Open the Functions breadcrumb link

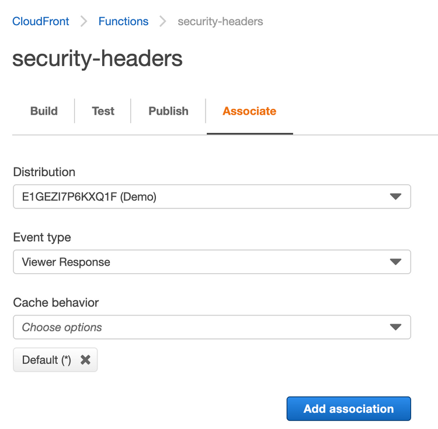coord(123,22)
